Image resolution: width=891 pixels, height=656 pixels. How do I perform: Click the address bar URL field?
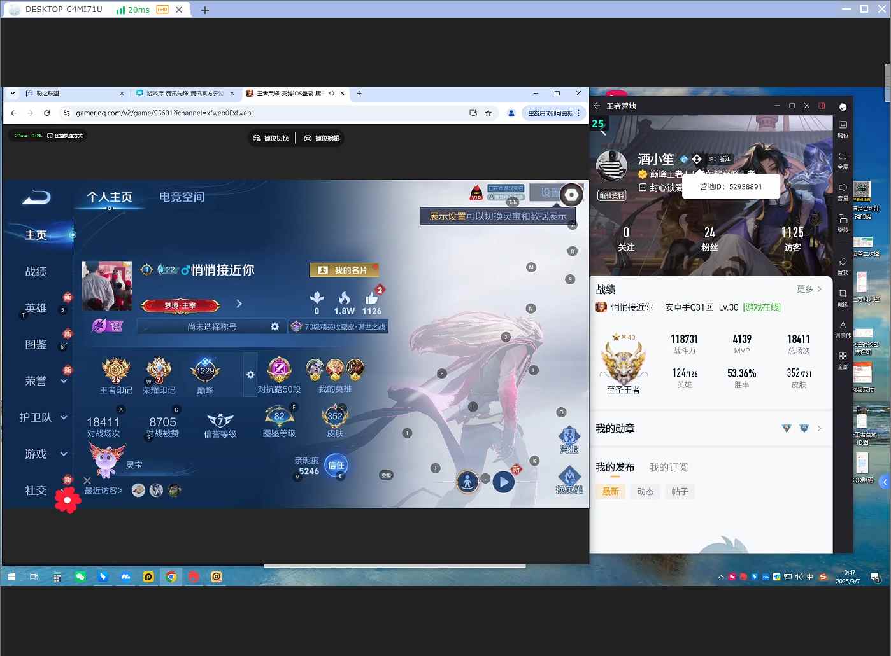(267, 113)
